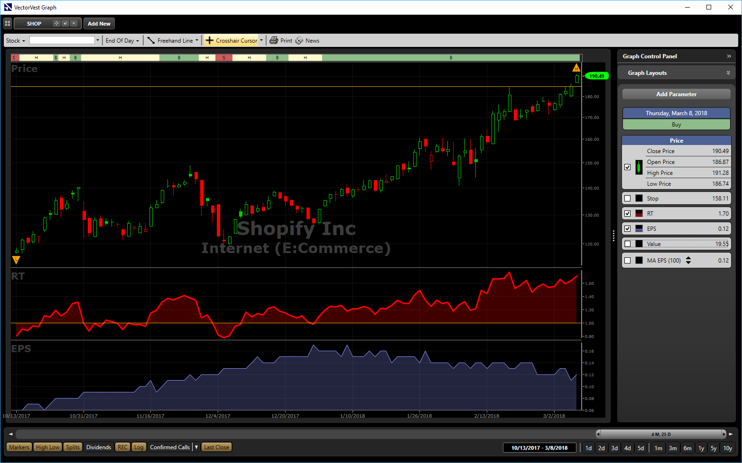
Task: Click the Print icon
Action: tap(274, 41)
